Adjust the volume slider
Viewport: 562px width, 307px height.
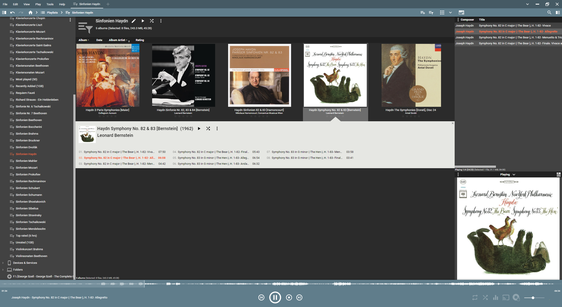point(534,298)
